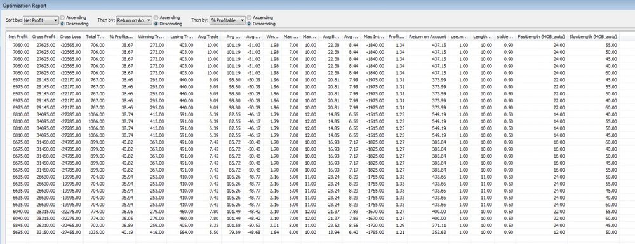
Task: Open the first Then by dropdown (Return on Acc)
Action: (134, 20)
